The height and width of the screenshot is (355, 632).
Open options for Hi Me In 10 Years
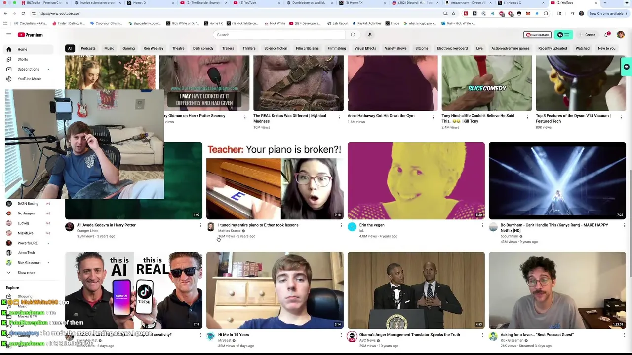tap(341, 335)
